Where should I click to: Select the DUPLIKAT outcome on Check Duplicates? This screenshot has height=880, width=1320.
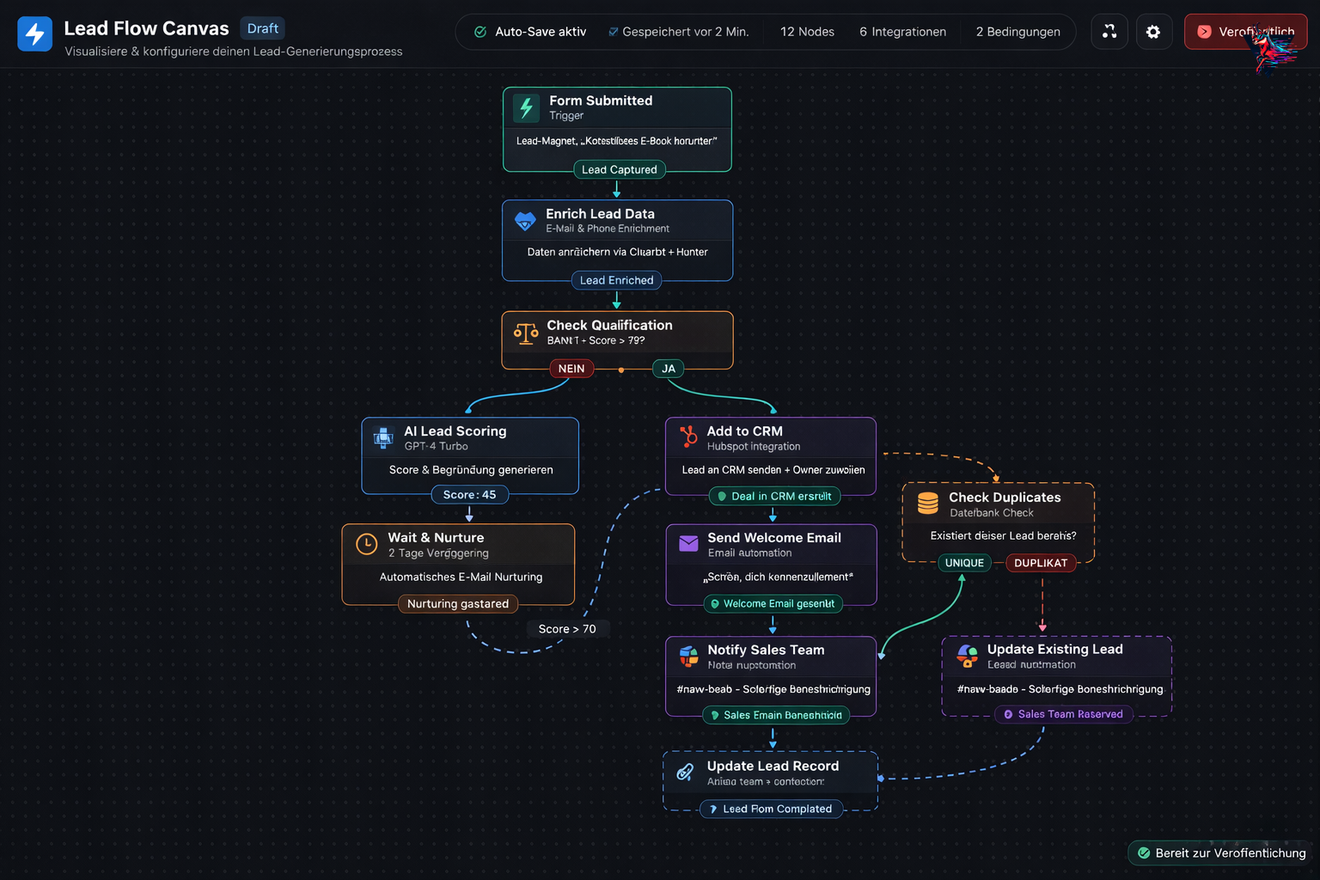(x=1041, y=563)
